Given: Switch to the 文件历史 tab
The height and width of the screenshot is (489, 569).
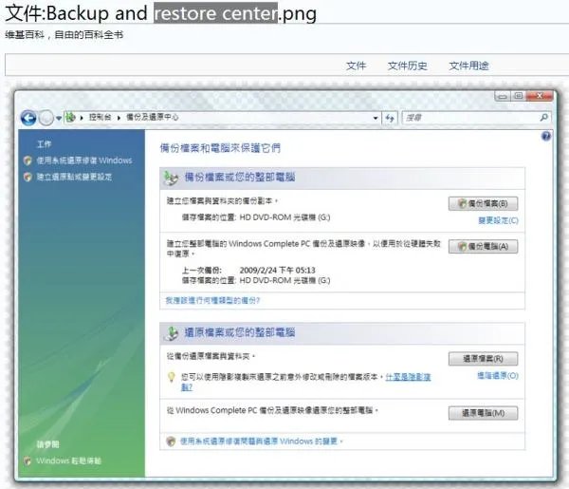Looking at the screenshot, I should click(x=407, y=66).
